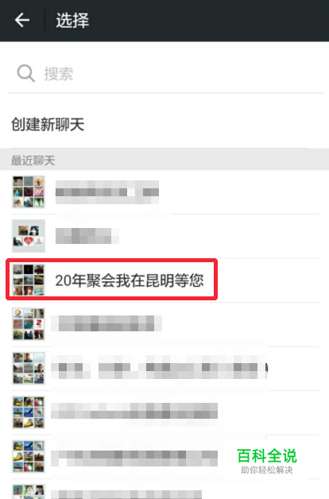Open 创建新聊天 to start a new chat
Screen dimensions: 329x499
(x=48, y=124)
